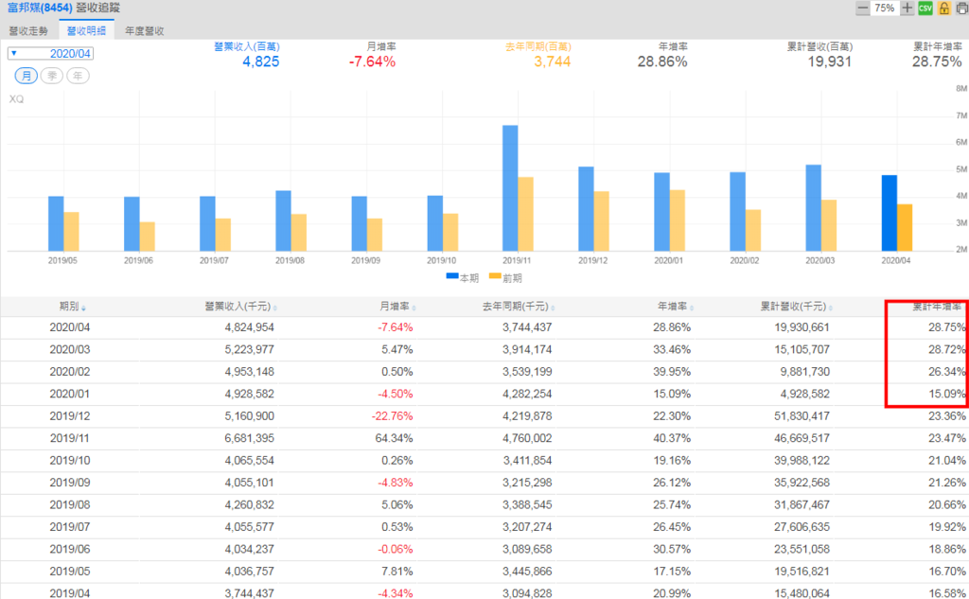The height and width of the screenshot is (599, 969).
Task: Sort by the 年增率 column sort arrow
Action: pos(692,308)
